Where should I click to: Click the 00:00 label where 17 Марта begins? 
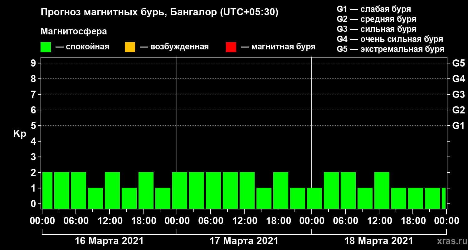tap(177, 221)
